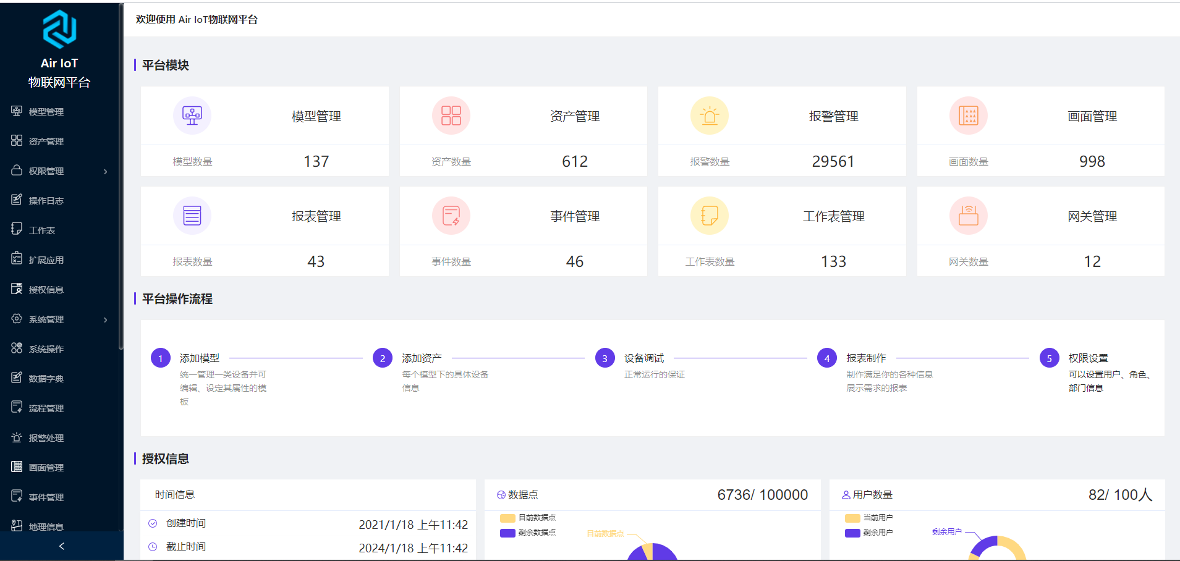This screenshot has width=1180, height=561.
Task: Click the 数据点 count 6736/ 100000
Action: pyautogui.click(x=763, y=495)
